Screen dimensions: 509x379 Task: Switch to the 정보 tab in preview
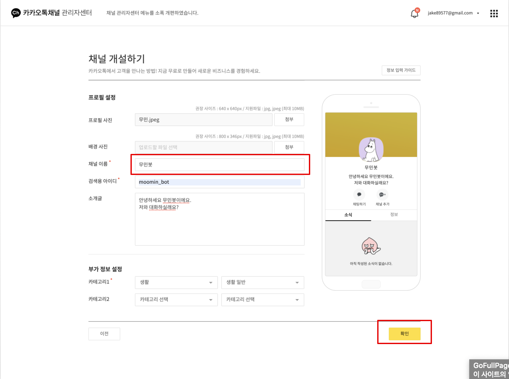[394, 215]
